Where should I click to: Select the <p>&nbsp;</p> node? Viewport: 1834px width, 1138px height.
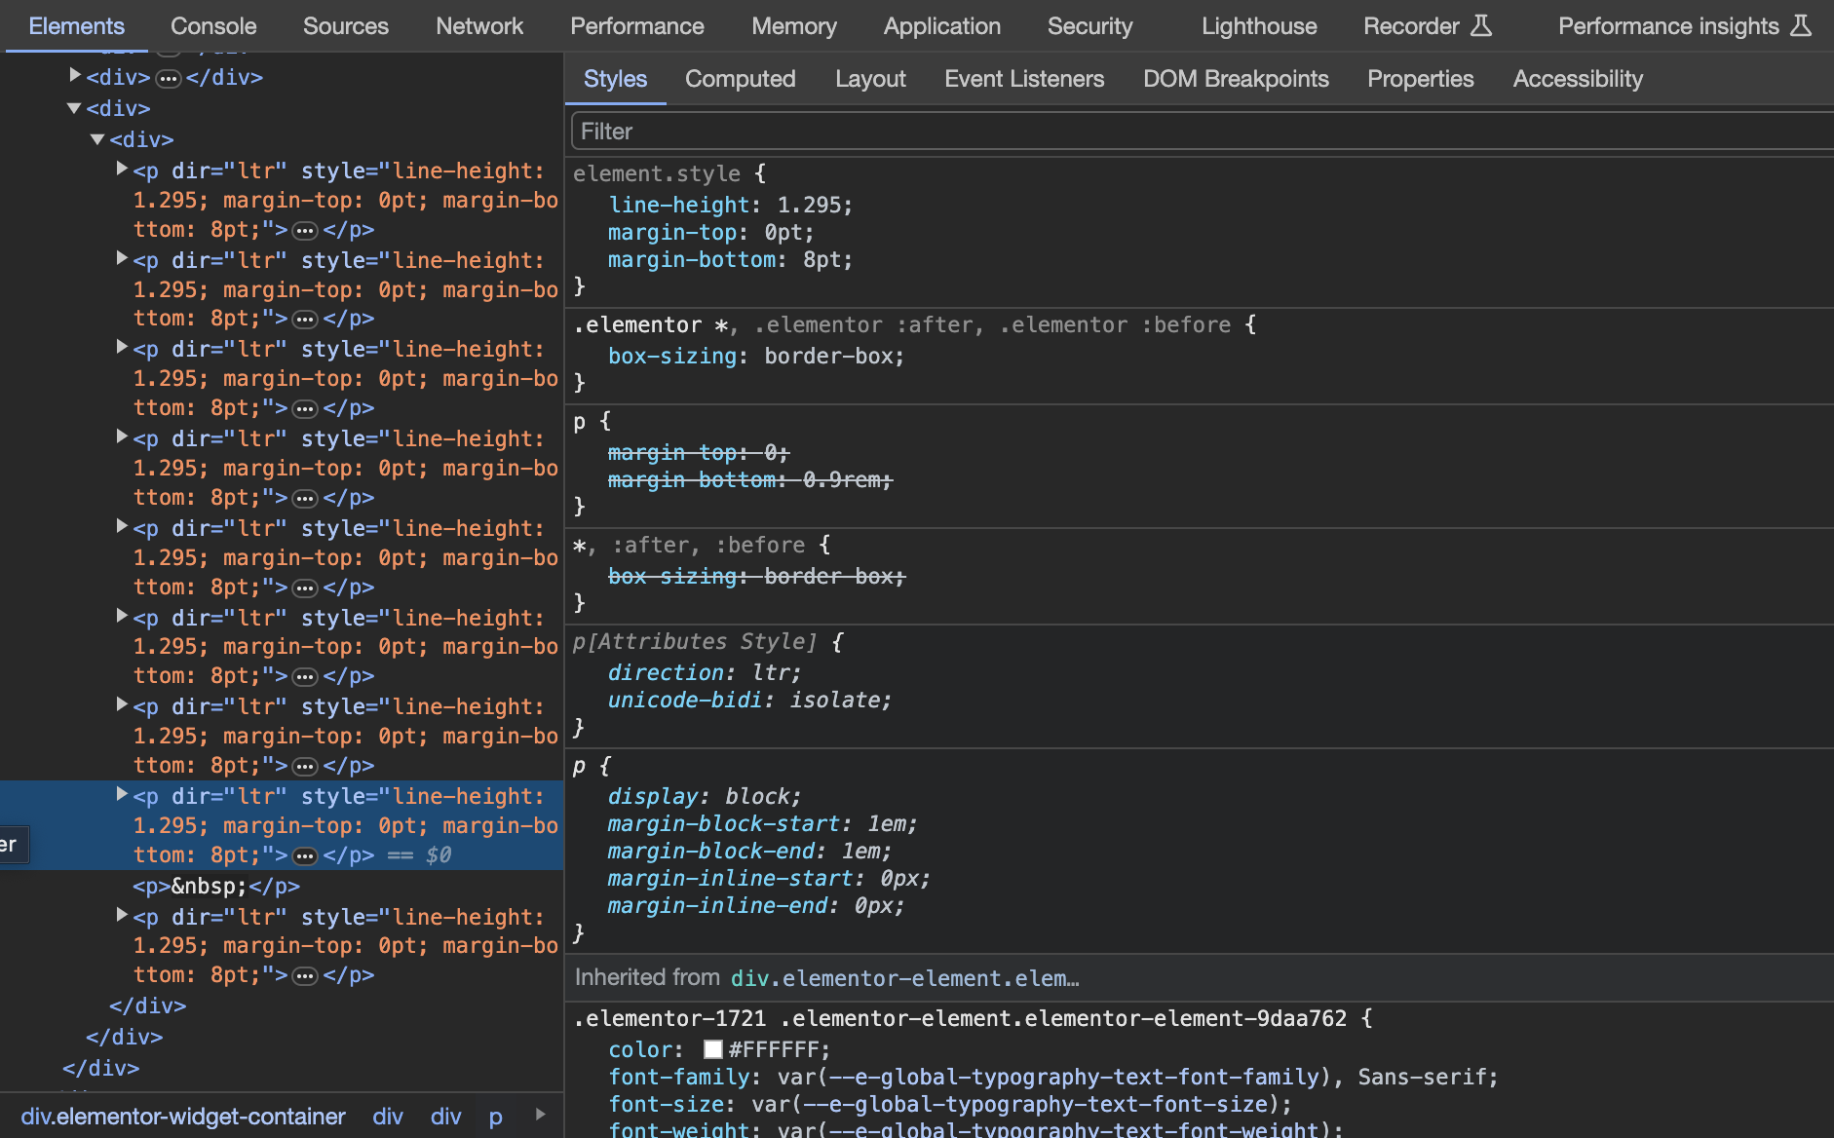(216, 887)
